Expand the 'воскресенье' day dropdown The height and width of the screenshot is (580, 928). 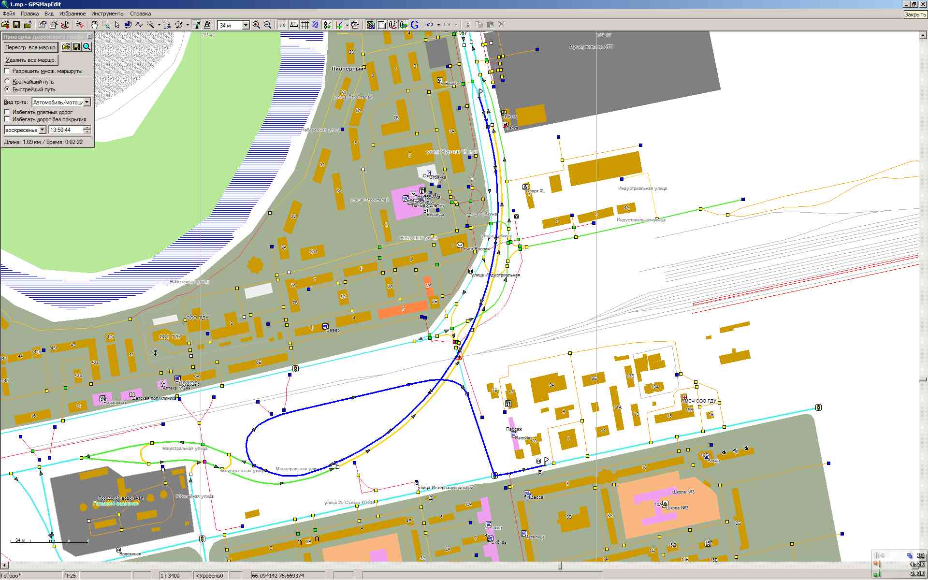click(x=42, y=130)
